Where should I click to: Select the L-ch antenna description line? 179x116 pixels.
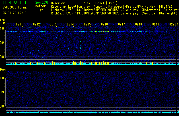point(114,10)
